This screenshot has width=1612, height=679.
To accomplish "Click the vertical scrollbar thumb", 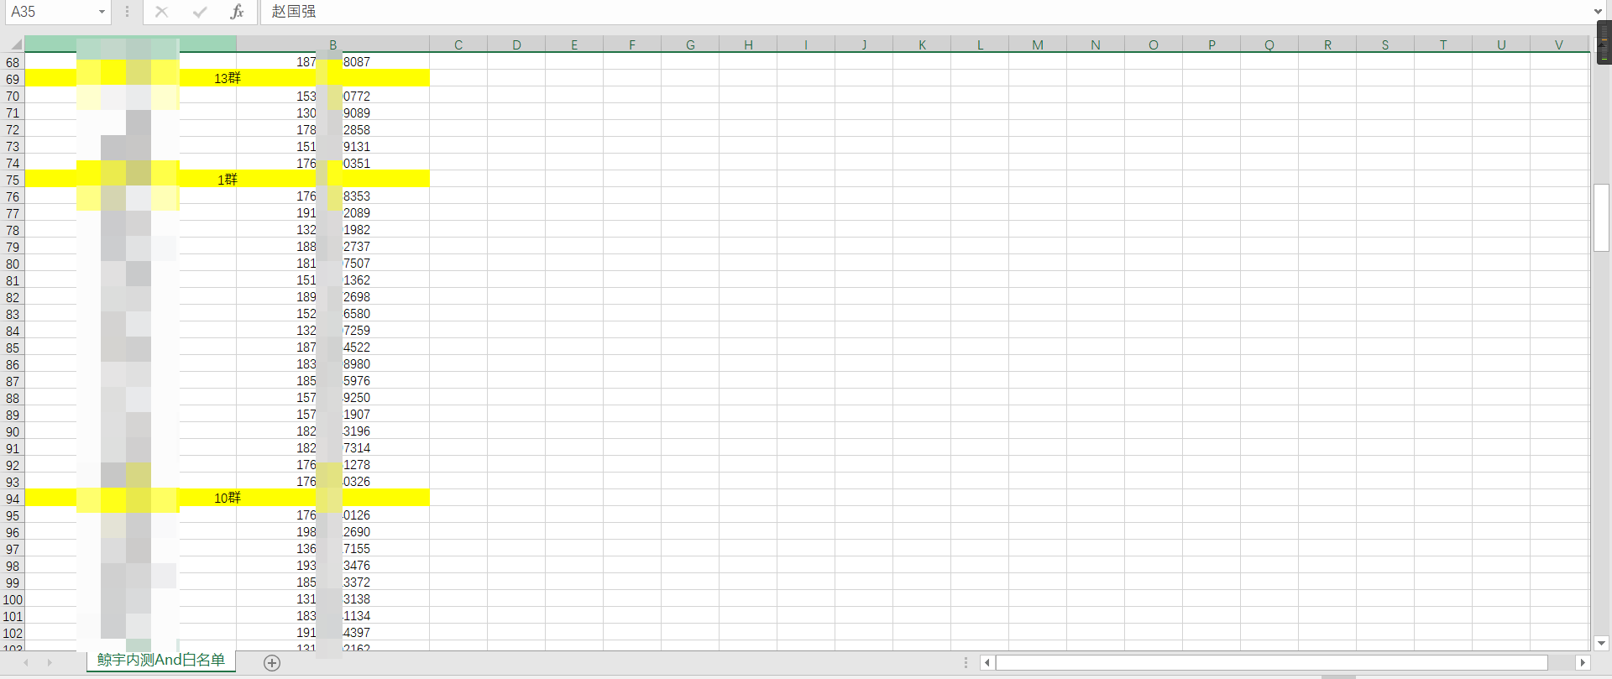I will pos(1601,217).
